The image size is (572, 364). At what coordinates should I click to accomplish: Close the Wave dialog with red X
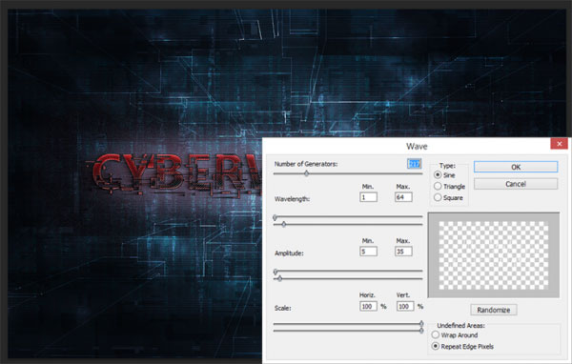pos(559,144)
